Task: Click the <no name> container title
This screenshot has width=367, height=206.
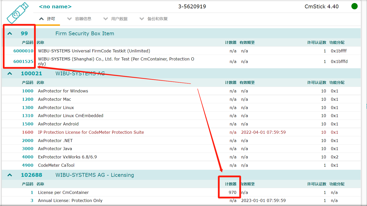Action: coord(55,7)
